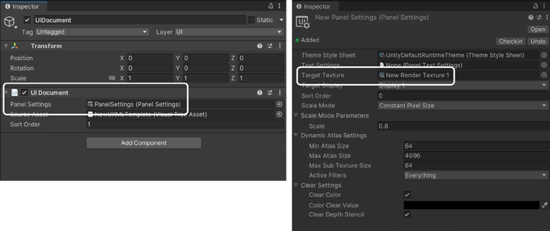Click the Add Component button
Image resolution: width=550 pixels, height=231 pixels.
click(x=144, y=143)
